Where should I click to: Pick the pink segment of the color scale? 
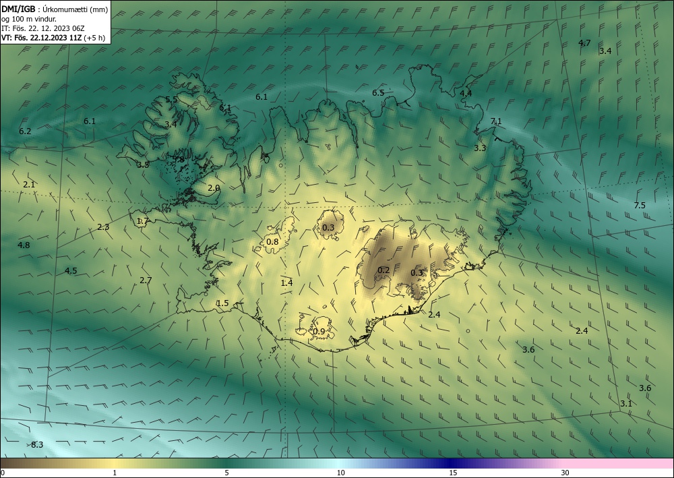click(619, 463)
